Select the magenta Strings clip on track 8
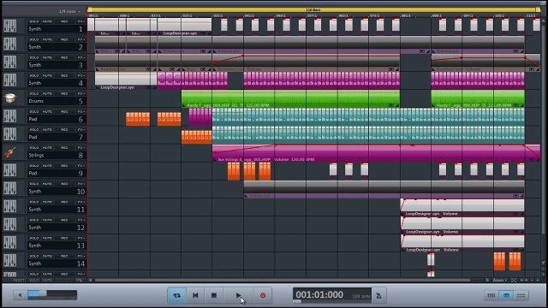This screenshot has height=308, width=548. [x=376, y=153]
